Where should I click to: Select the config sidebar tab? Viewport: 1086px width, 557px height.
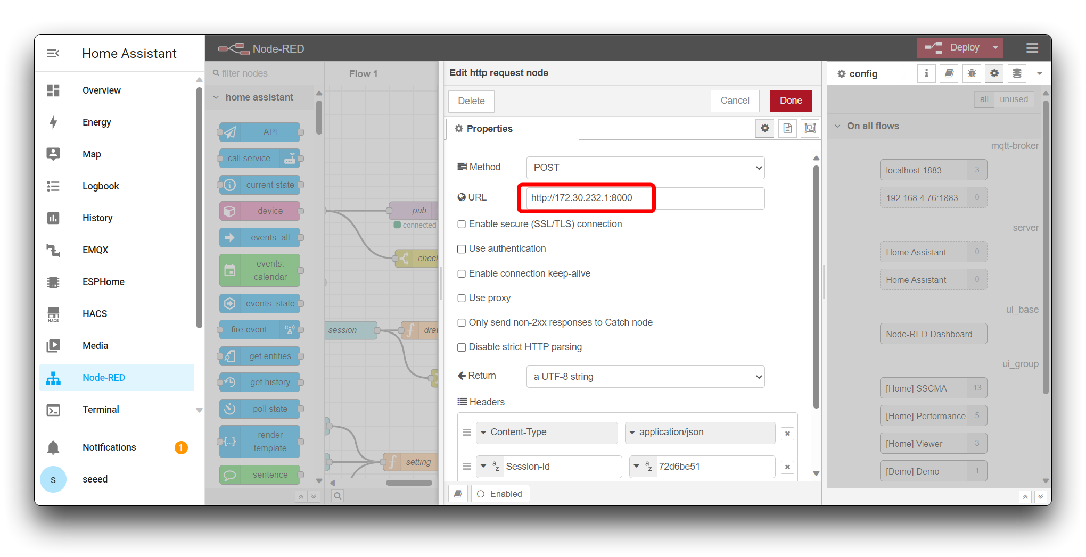click(869, 74)
